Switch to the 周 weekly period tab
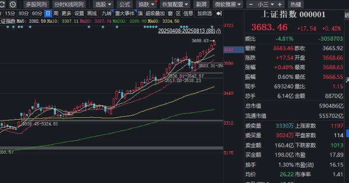Image resolution: width=349 pixels, height=183 pixels. [56, 14]
